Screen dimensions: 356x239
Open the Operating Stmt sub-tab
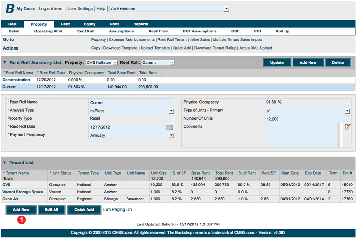[x=48, y=31]
